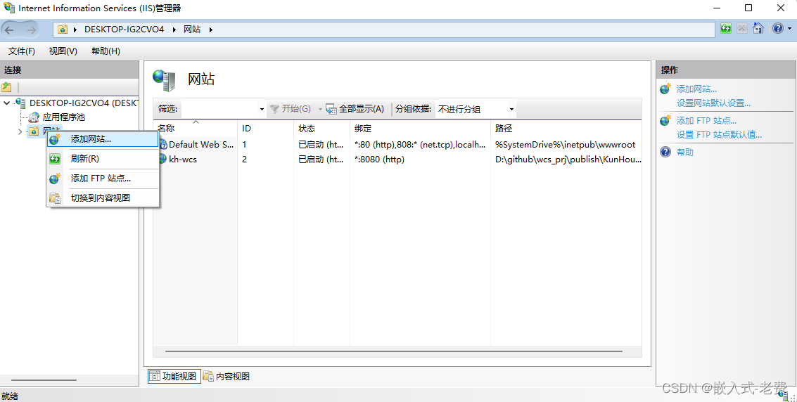Click the green refresh page icon
This screenshot has height=402, width=797.
(726, 28)
